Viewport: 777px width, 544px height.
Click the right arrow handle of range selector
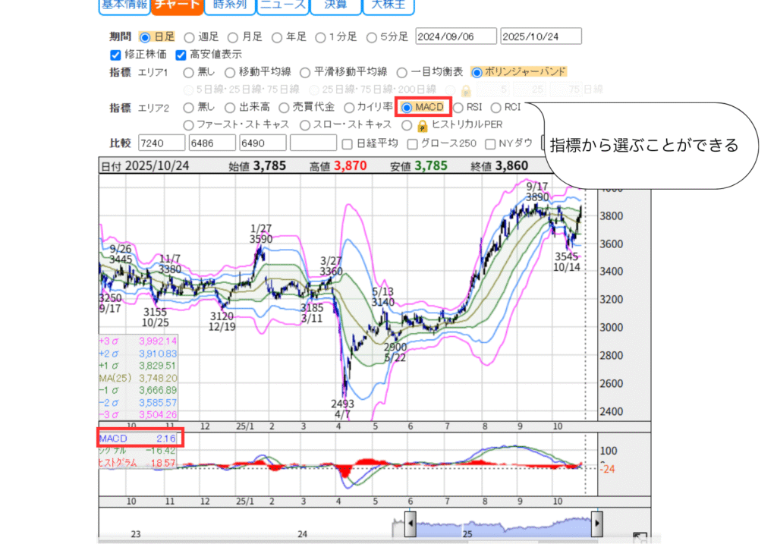pyautogui.click(x=597, y=524)
